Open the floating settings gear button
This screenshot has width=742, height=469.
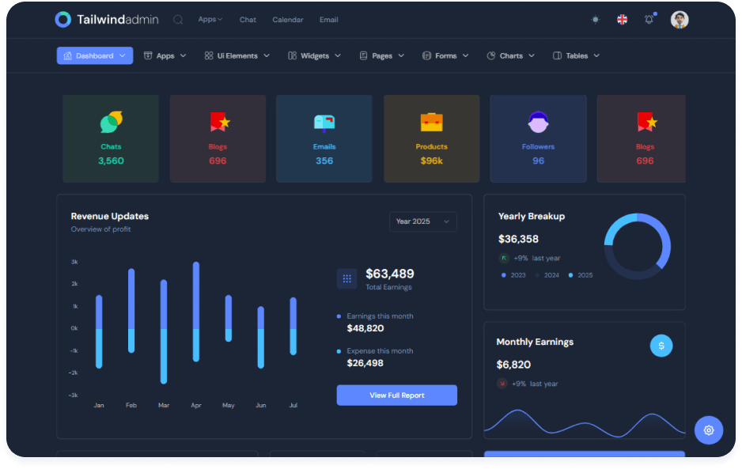[x=708, y=430]
